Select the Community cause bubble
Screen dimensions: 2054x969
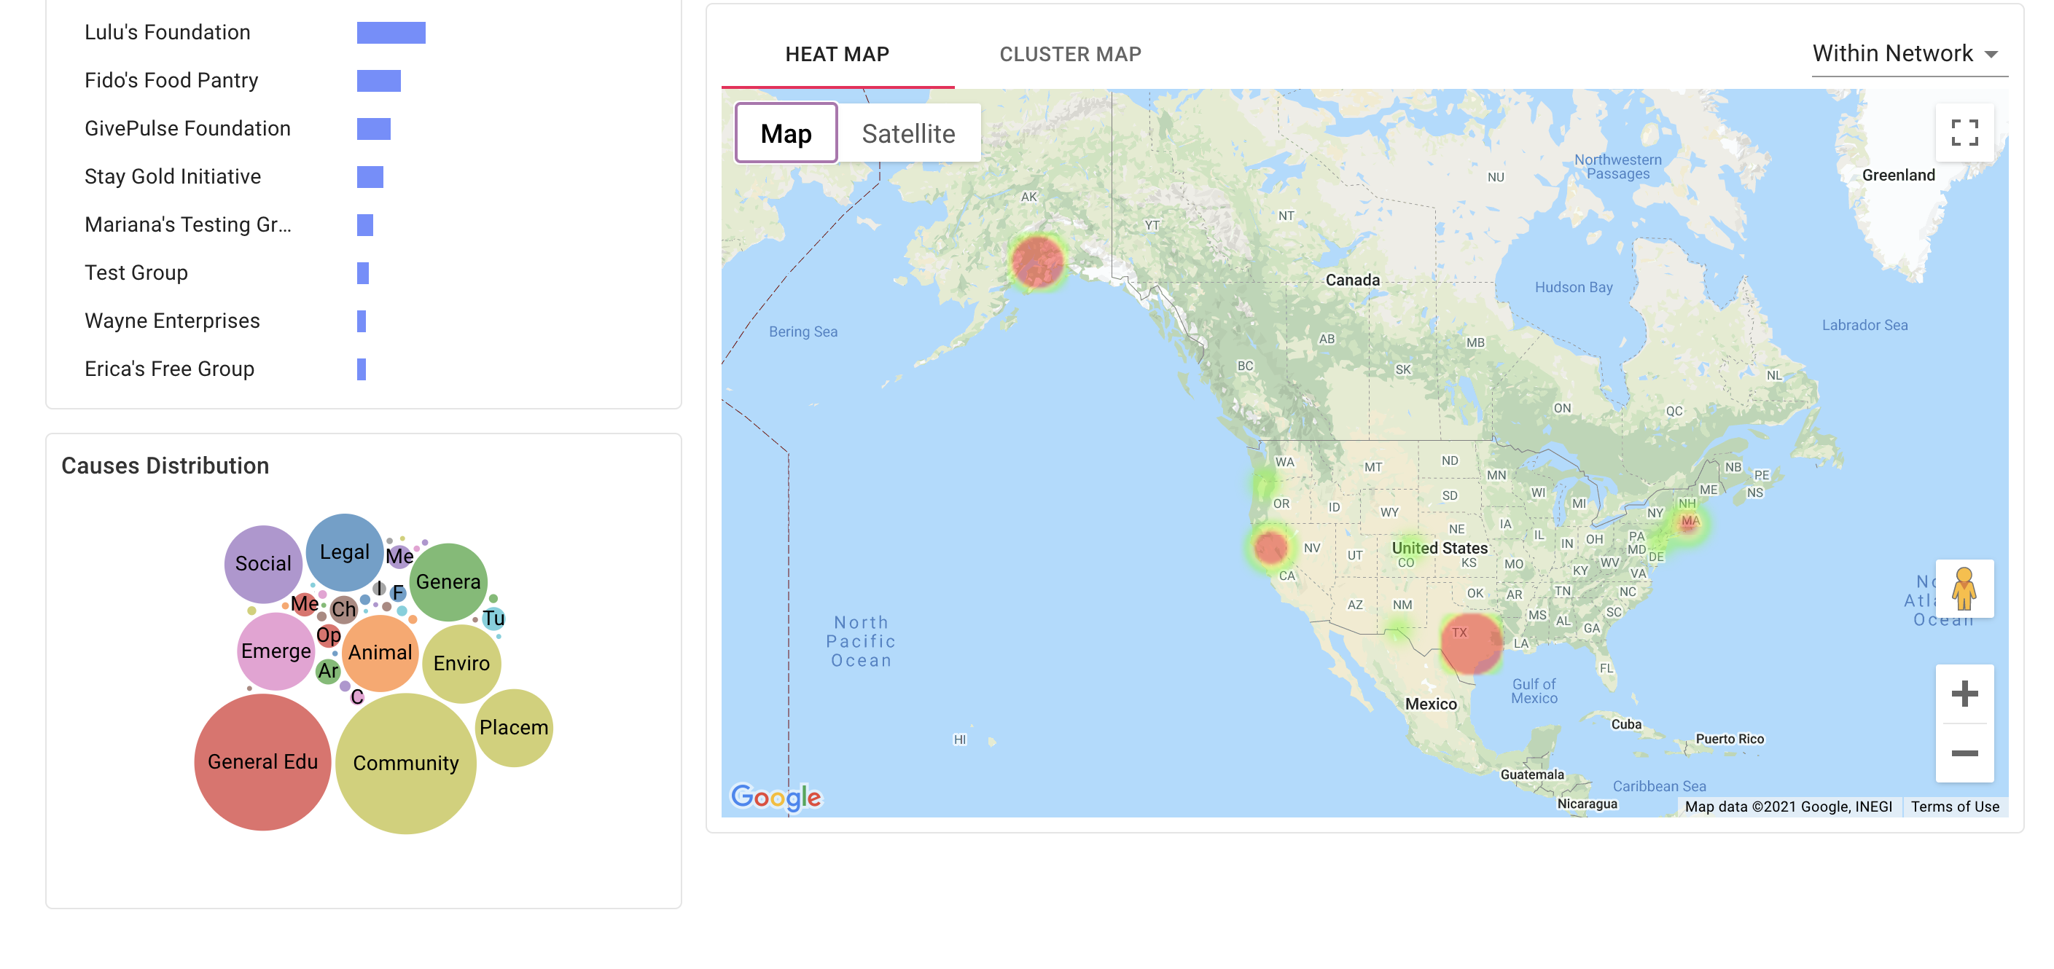406,764
